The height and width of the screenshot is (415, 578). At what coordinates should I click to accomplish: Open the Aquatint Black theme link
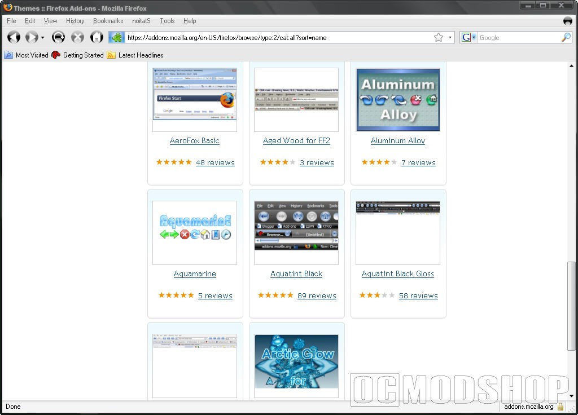point(296,273)
